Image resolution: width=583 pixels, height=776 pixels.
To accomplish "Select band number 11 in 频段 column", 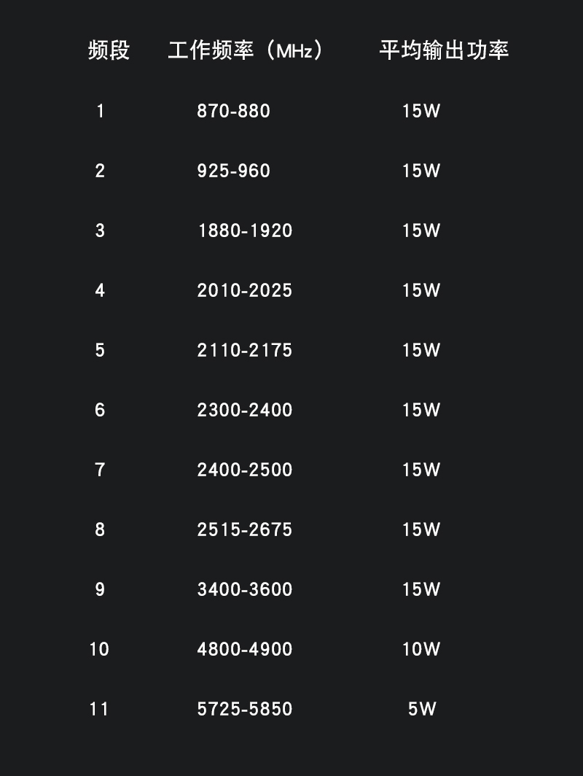I will (x=99, y=709).
